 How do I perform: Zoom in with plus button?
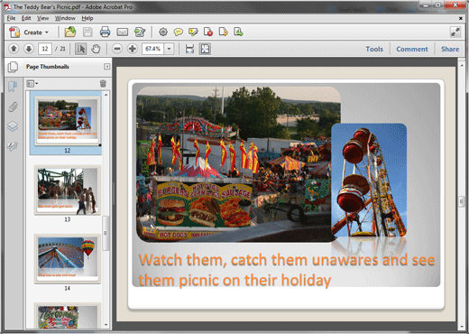pyautogui.click(x=133, y=49)
